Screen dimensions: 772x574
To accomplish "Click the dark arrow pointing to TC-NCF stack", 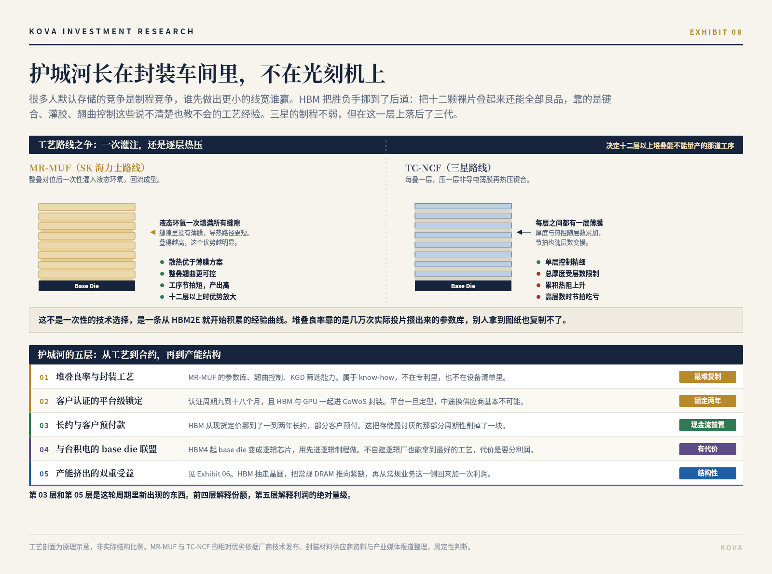I will 524,232.
